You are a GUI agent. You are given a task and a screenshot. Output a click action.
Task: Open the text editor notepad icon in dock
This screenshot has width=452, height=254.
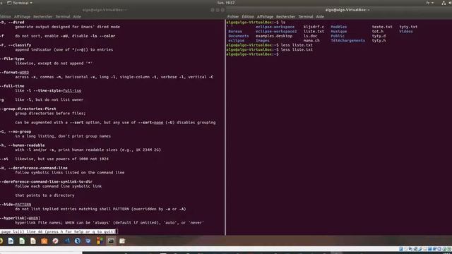pos(122,241)
